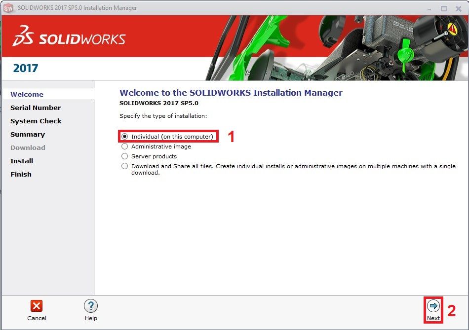Pick Download and Share all files option
The image size is (469, 330).
click(x=125, y=166)
